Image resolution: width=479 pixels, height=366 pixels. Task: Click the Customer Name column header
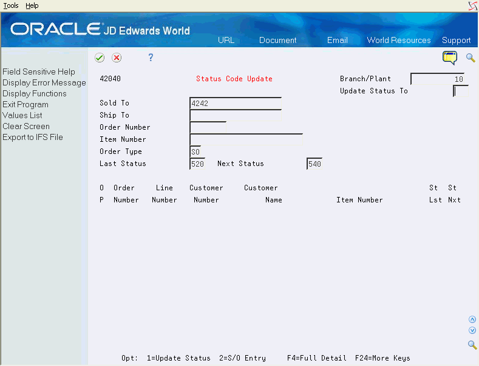click(x=263, y=194)
